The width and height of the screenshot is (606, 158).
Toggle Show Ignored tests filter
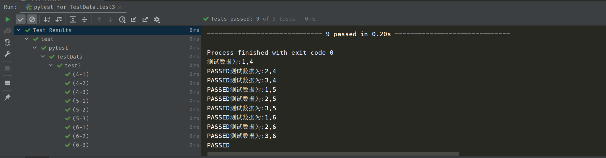[x=32, y=19]
